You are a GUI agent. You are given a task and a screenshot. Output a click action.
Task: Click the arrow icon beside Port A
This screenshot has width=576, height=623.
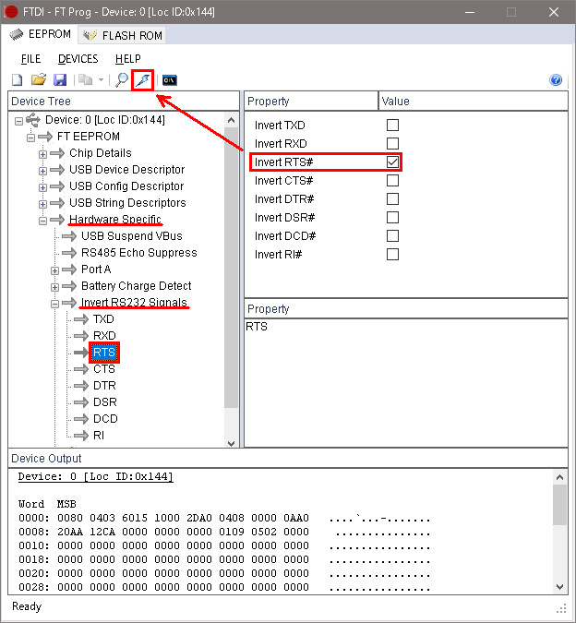pyautogui.click(x=69, y=270)
